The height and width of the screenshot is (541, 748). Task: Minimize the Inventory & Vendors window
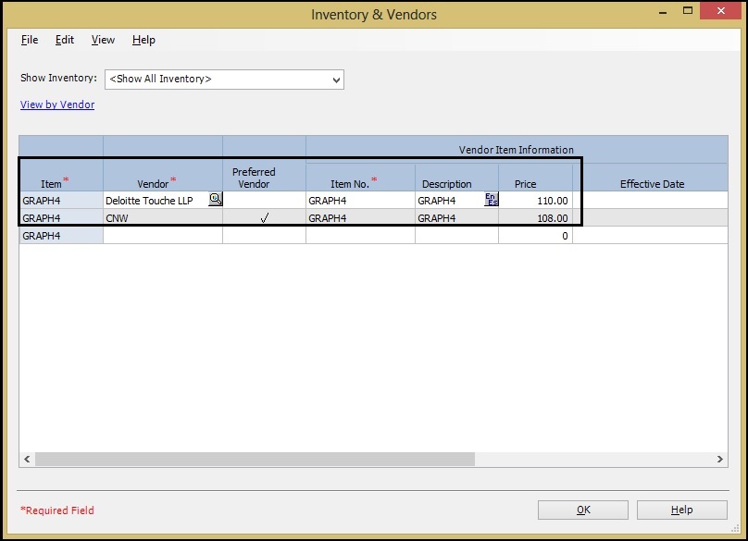(662, 11)
